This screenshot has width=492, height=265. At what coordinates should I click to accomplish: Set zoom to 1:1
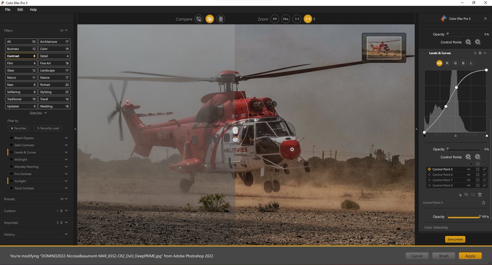click(297, 19)
